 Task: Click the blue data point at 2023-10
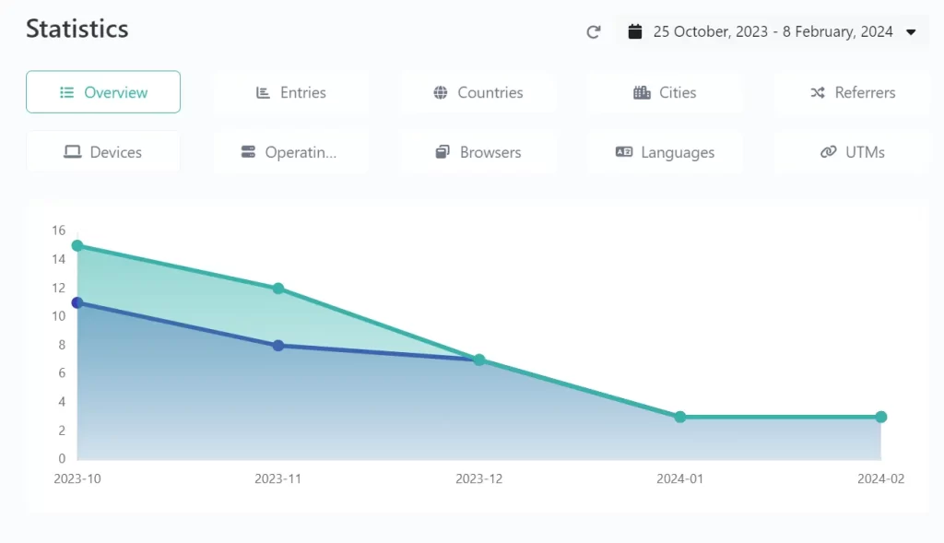pos(77,302)
